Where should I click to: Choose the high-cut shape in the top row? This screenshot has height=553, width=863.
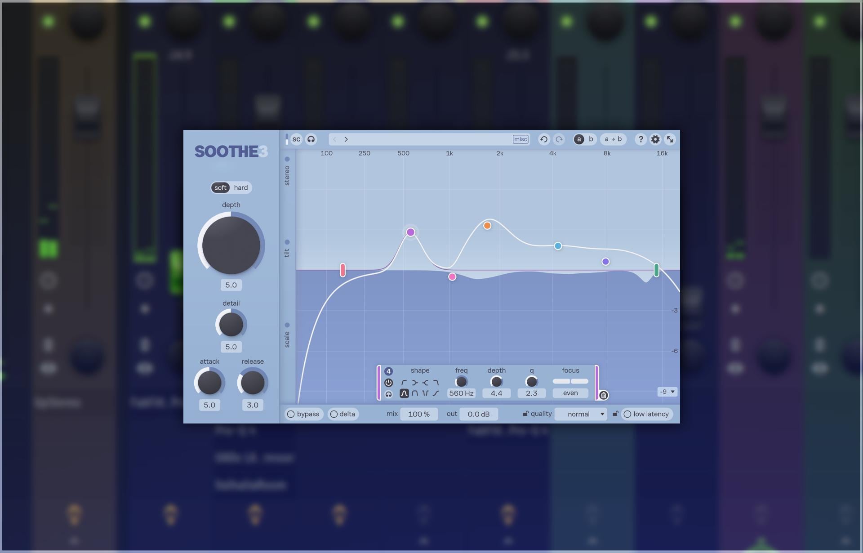pos(436,383)
